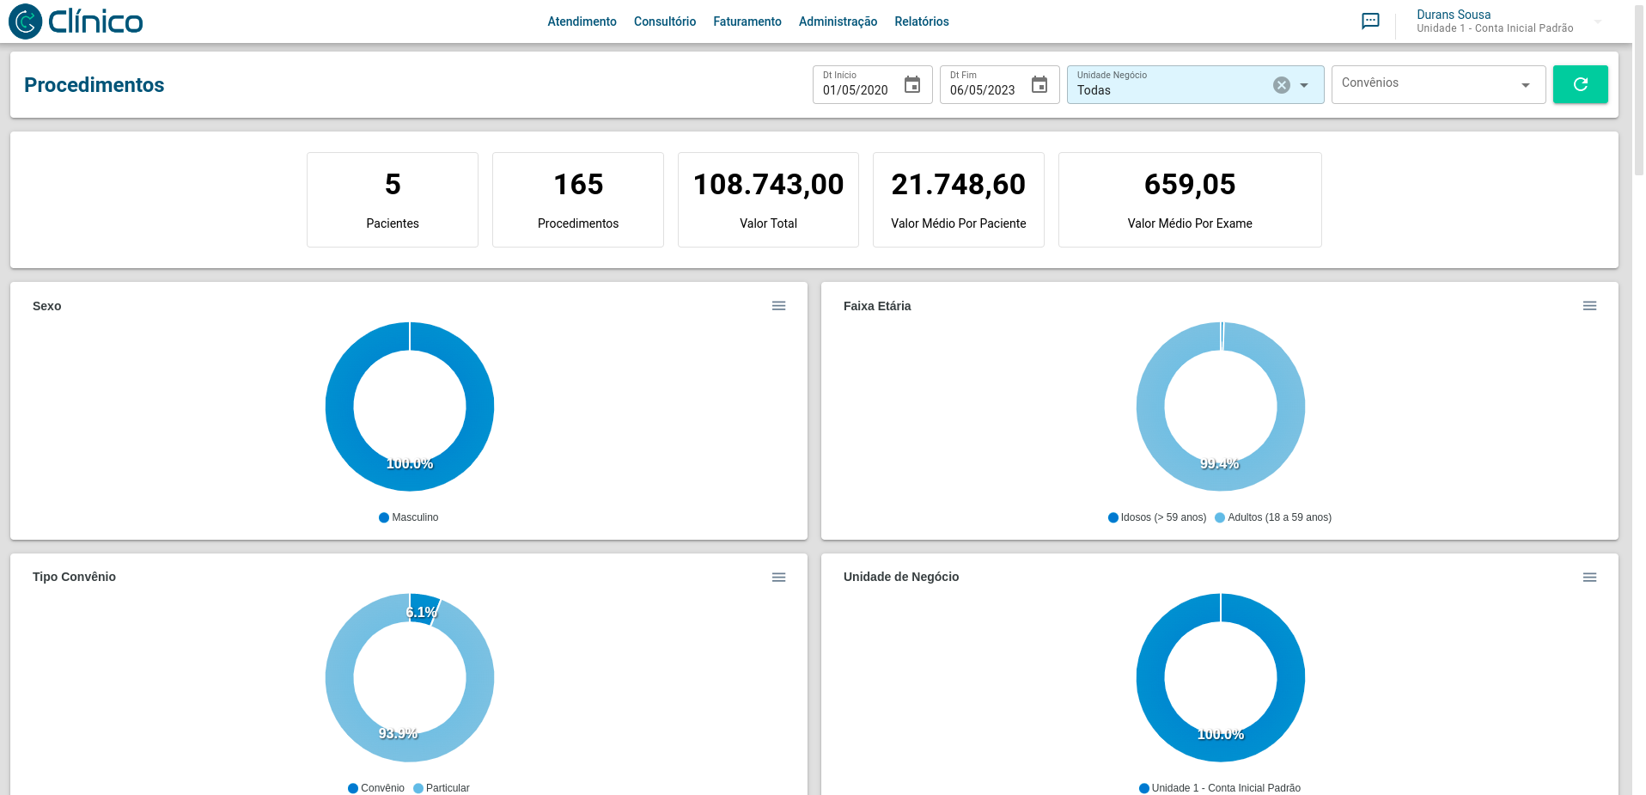Screen dimensions: 1646x795
Task: Toggle Masculino legend series
Action: coord(409,517)
